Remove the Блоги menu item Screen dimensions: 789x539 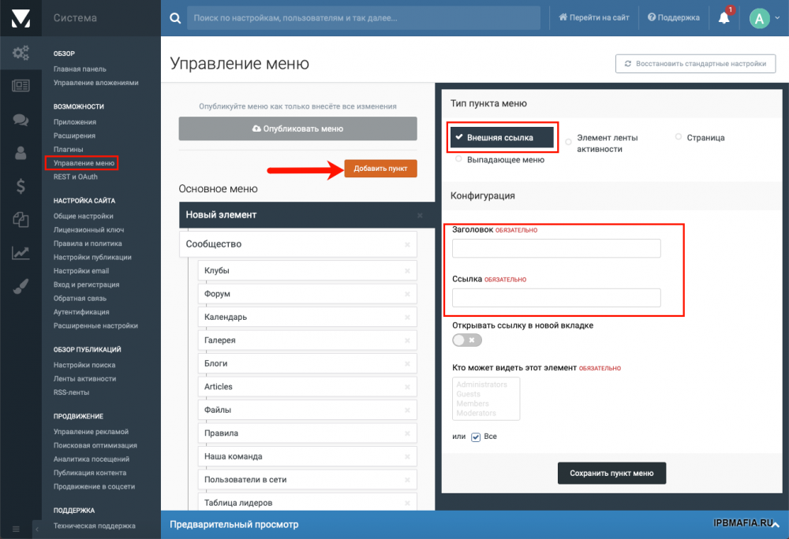pyautogui.click(x=408, y=364)
